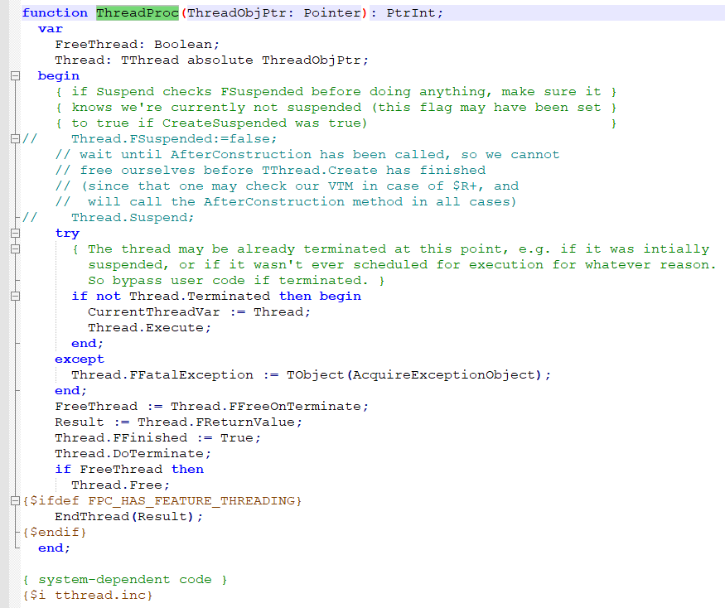Click comment 'to true if CreateSuspended was true)'
725x608 pixels.
[x=220, y=123]
